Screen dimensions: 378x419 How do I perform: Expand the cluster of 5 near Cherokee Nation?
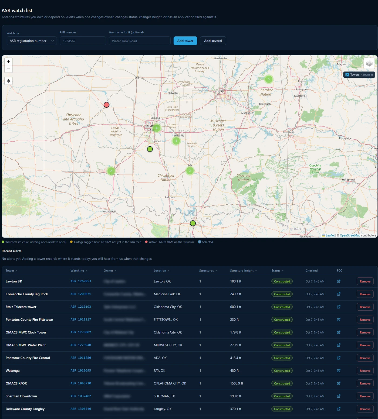click(269, 79)
